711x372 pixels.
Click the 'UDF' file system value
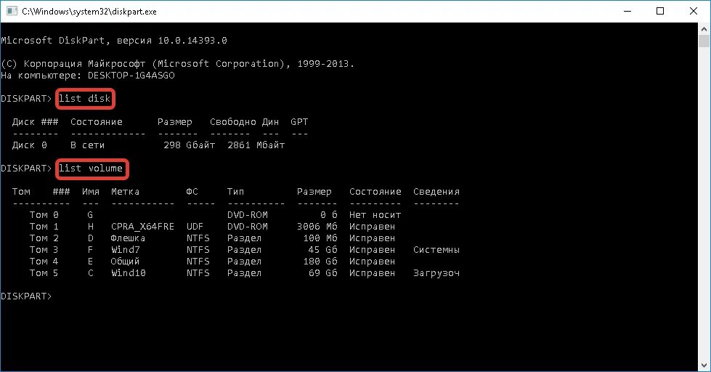pyautogui.click(x=195, y=227)
